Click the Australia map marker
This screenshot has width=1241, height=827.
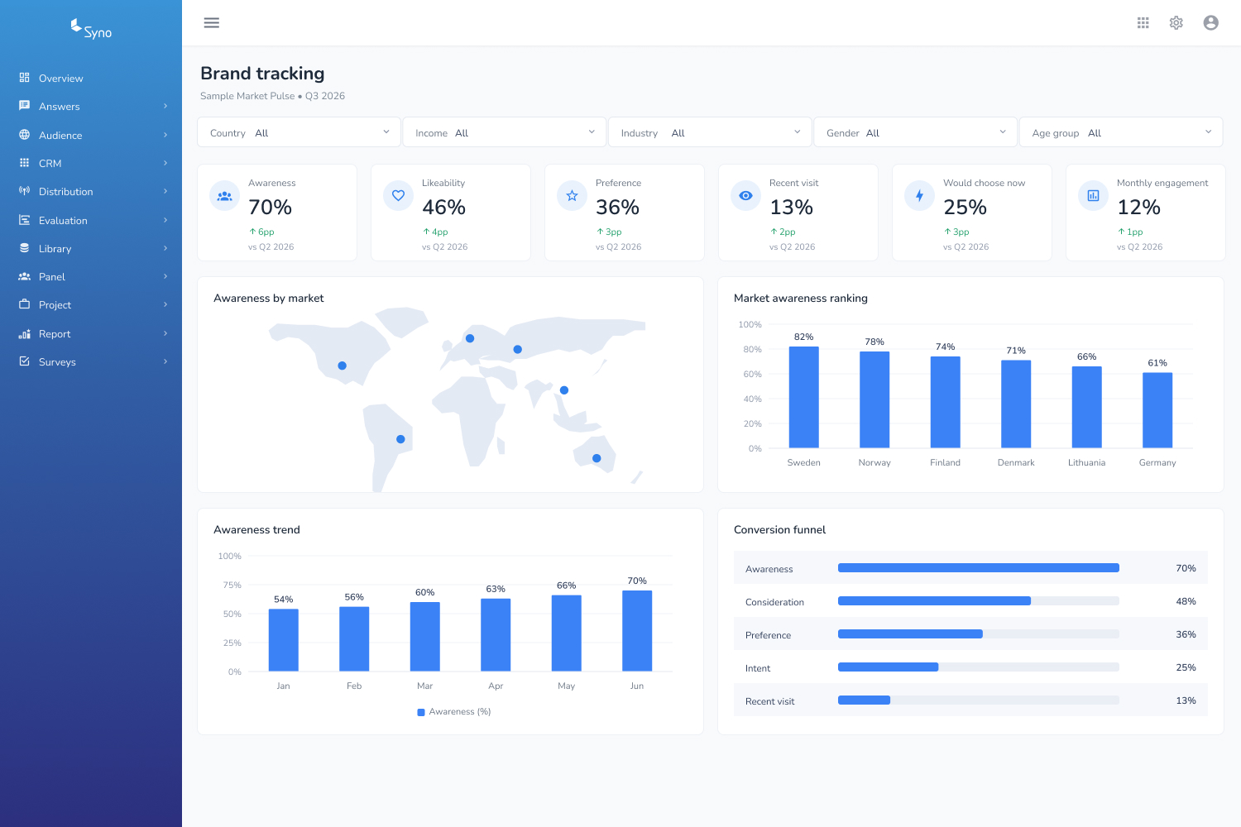coord(597,458)
